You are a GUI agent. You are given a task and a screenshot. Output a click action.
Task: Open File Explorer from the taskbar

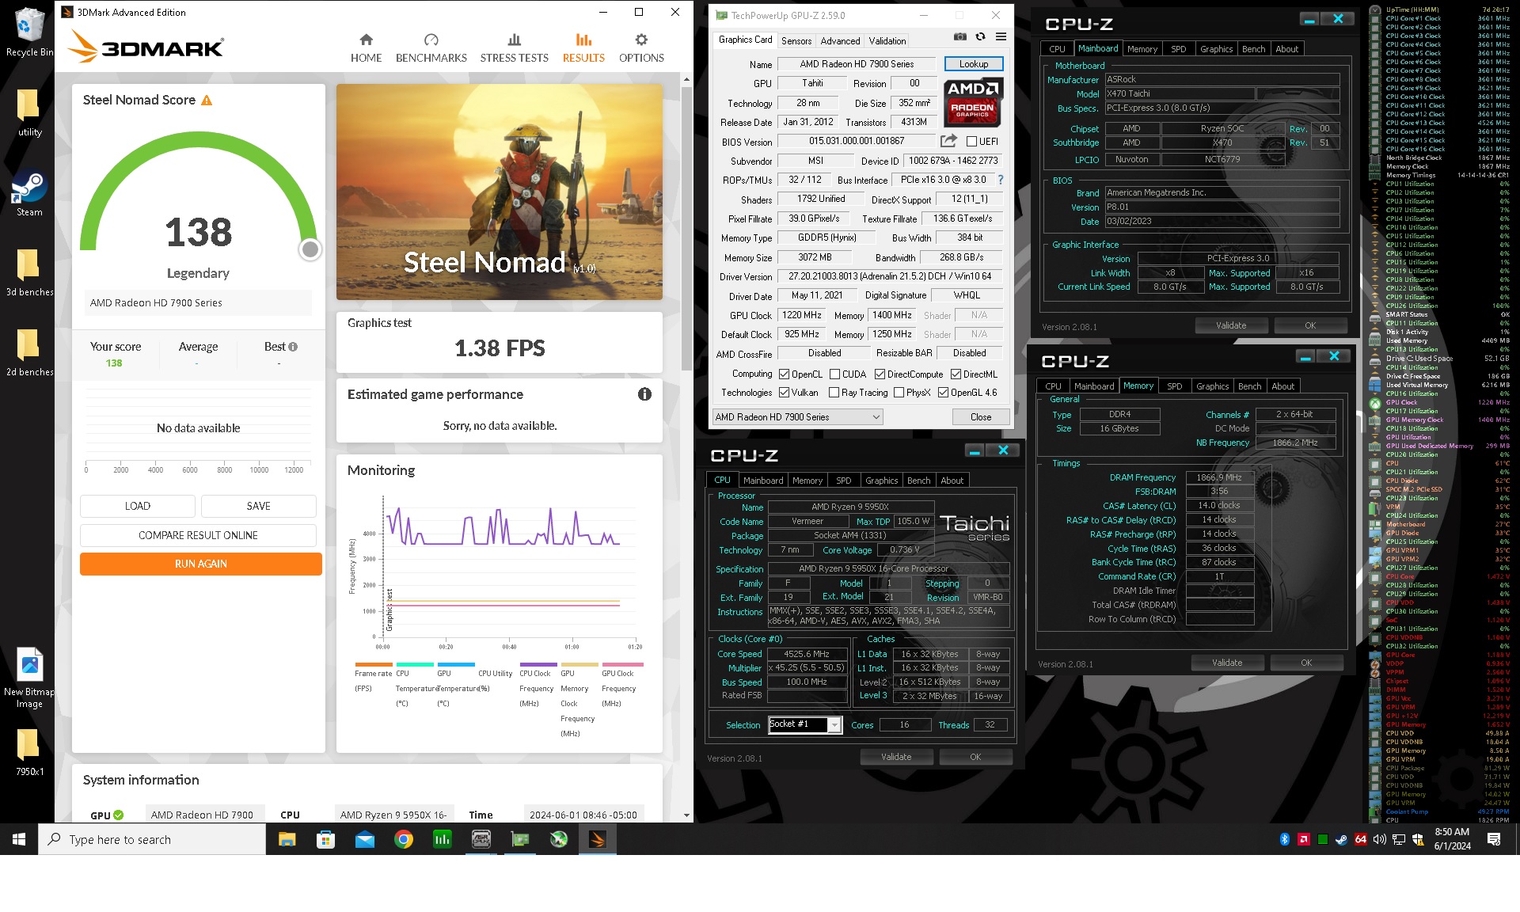[x=287, y=839]
